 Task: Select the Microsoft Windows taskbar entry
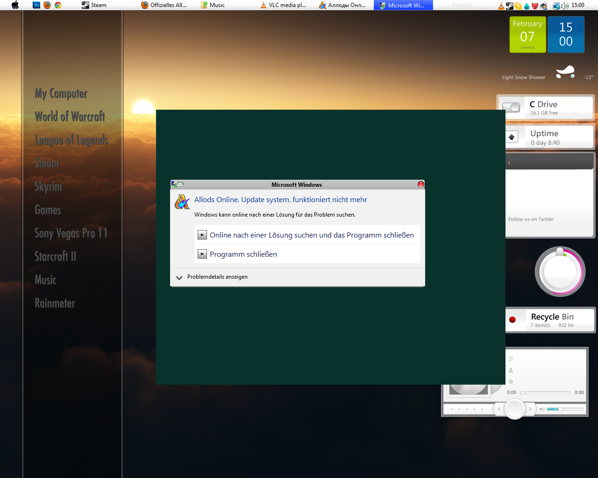coord(403,5)
